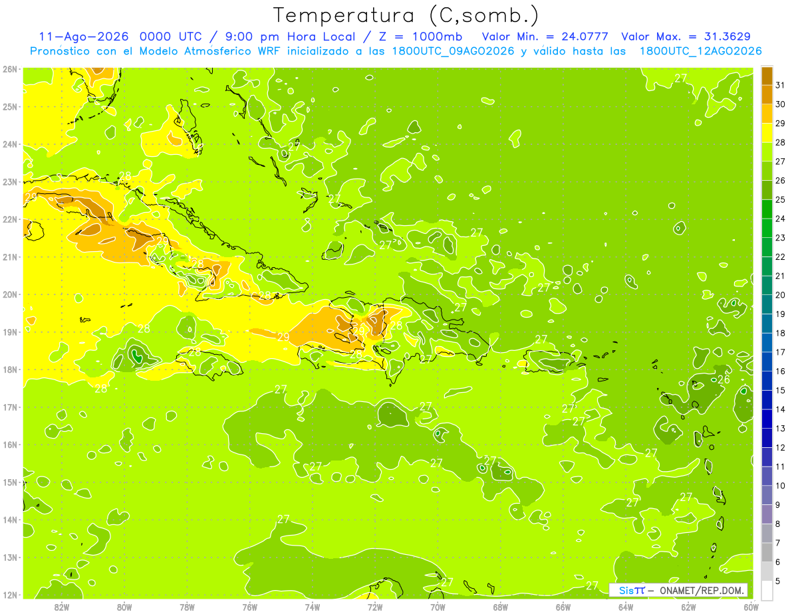Click color bar legend value 28
798x616 pixels.
point(780,142)
